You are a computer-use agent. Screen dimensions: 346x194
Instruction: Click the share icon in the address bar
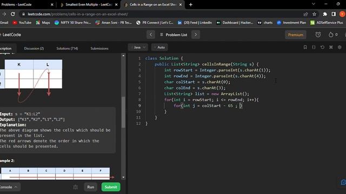tap(305, 14)
